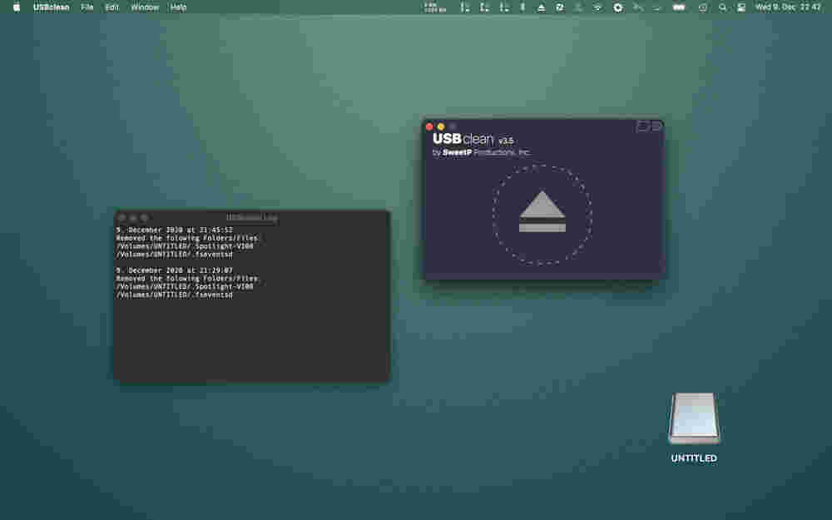This screenshot has height=520, width=832.
Task: Click the UNTITLED drive icon on desktop
Action: coord(694,419)
